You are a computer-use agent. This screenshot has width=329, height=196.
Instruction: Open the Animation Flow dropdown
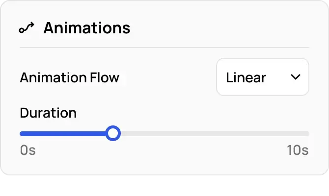[262, 77]
